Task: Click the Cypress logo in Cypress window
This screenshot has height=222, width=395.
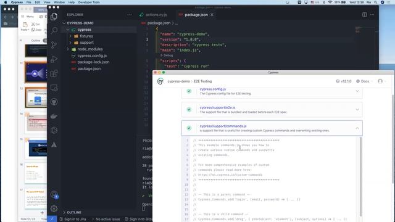Action: tap(160, 81)
